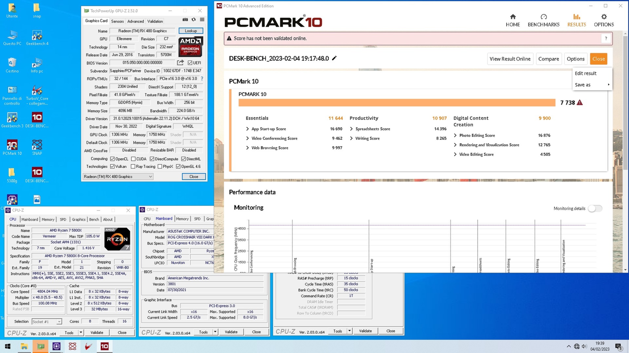
Task: Click Validate in the leftmost CPU-Z window
Action: pos(97,332)
